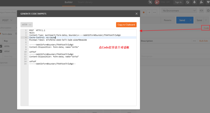
Task: Click the sync status circle icon
Action: [157, 2]
